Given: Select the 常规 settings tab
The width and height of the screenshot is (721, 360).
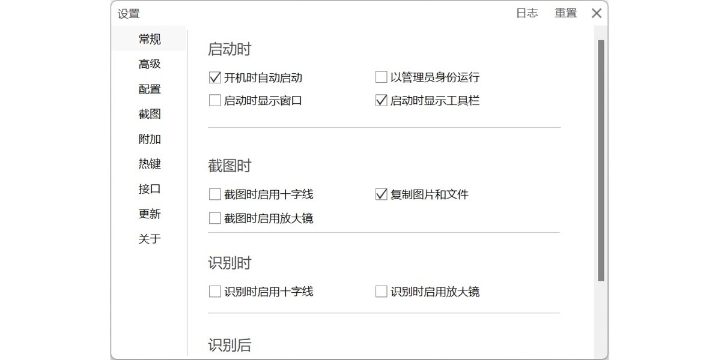Looking at the screenshot, I should (150, 40).
